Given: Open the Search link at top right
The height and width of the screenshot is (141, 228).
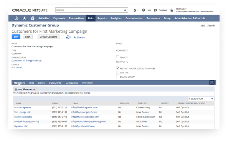Looking at the screenshot, I should (x=211, y=25).
